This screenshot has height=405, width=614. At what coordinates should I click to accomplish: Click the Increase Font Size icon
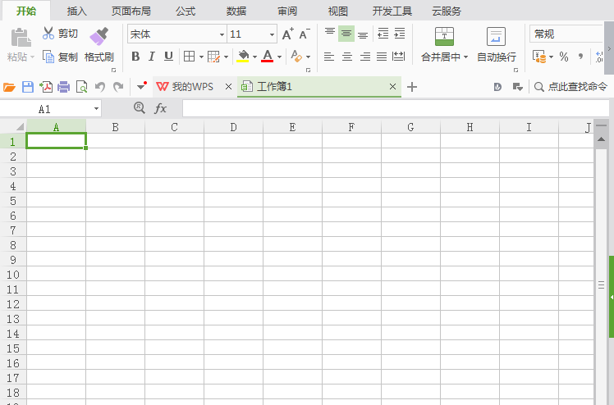pos(288,34)
